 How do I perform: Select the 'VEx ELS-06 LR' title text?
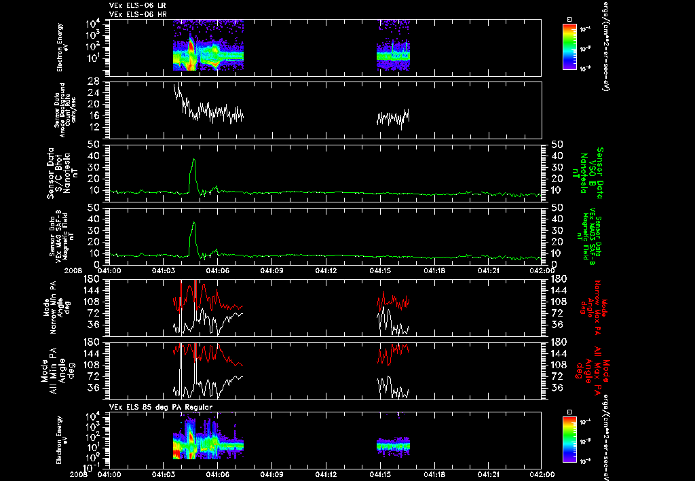pyautogui.click(x=137, y=5)
